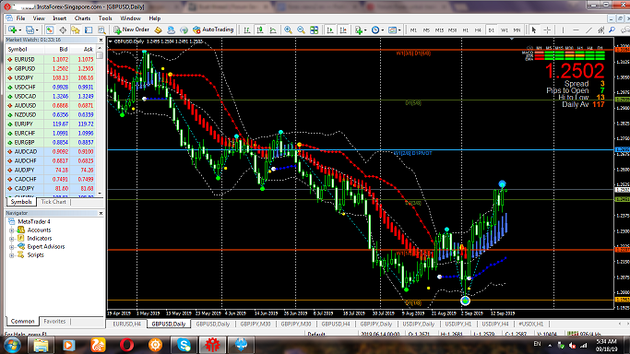Click the Market Watch scrollbar thumb
The width and height of the screenshot is (630, 354).
pos(100,55)
